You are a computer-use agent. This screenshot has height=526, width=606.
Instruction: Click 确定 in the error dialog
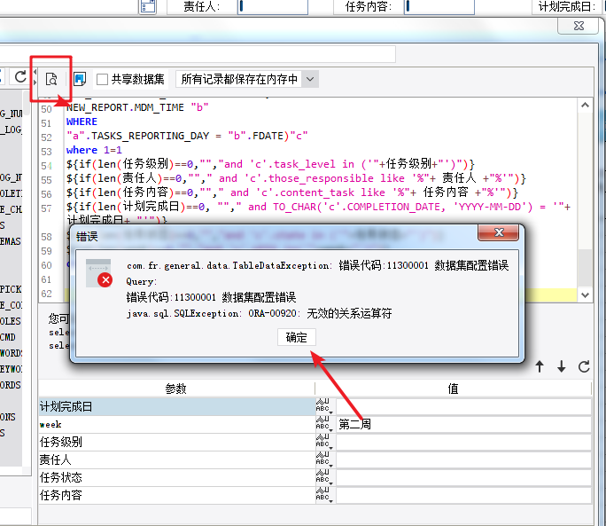pos(297,337)
